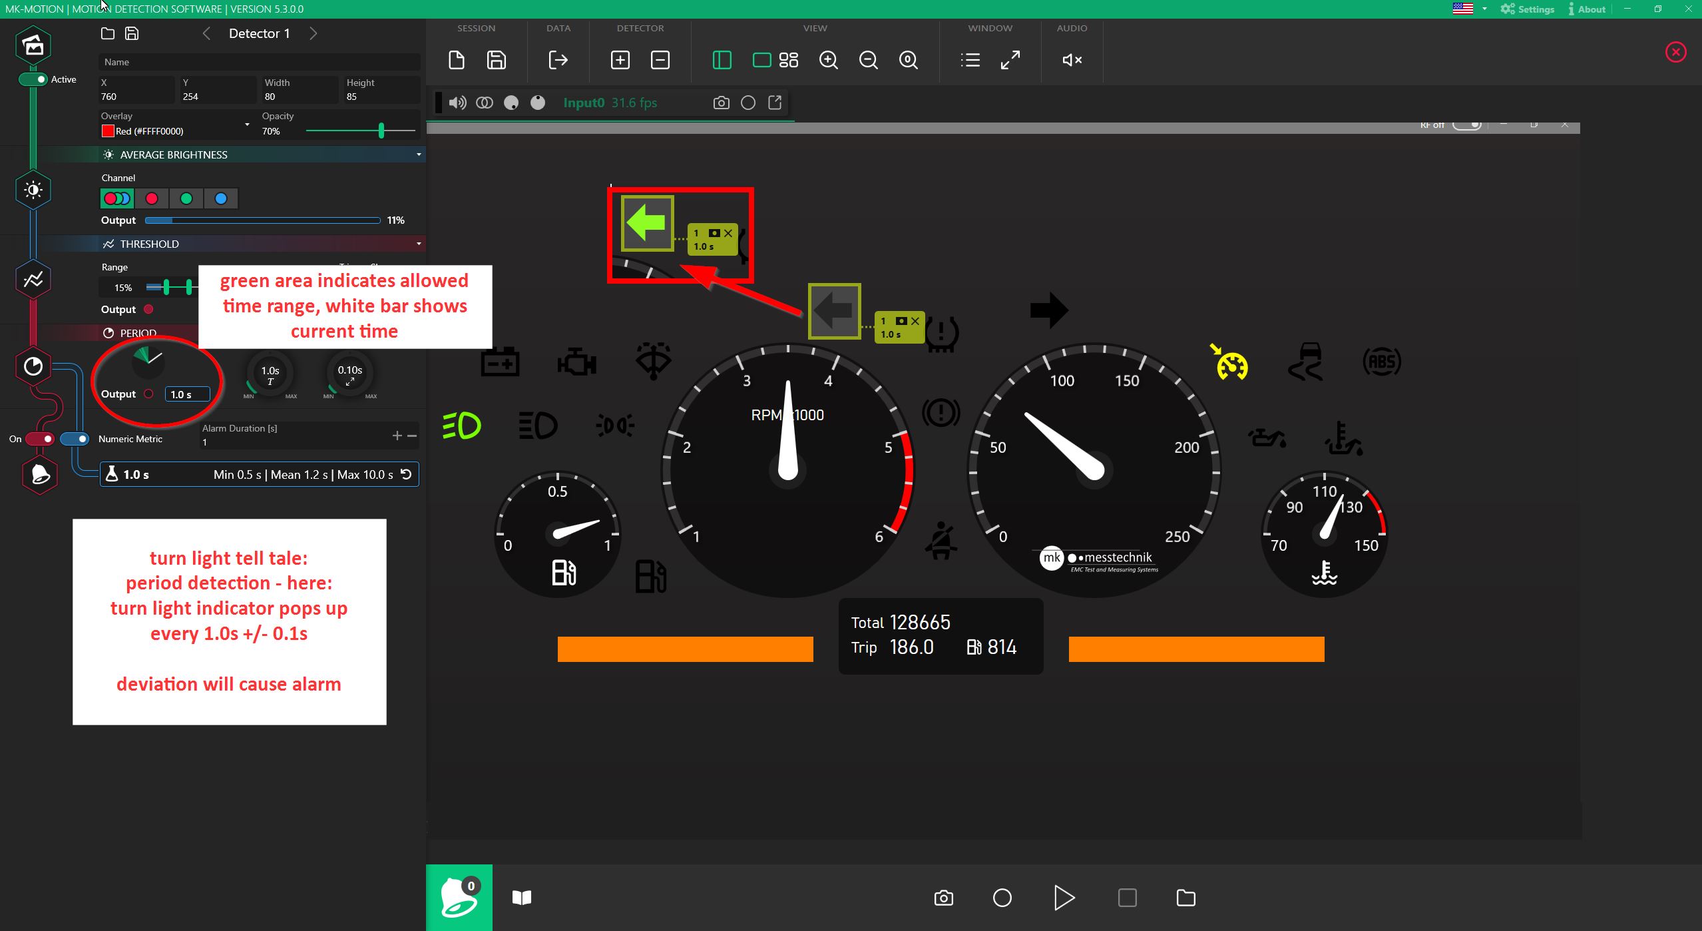Viewport: 1702px width, 931px height.
Task: Toggle the Active detector switch
Action: tap(33, 79)
